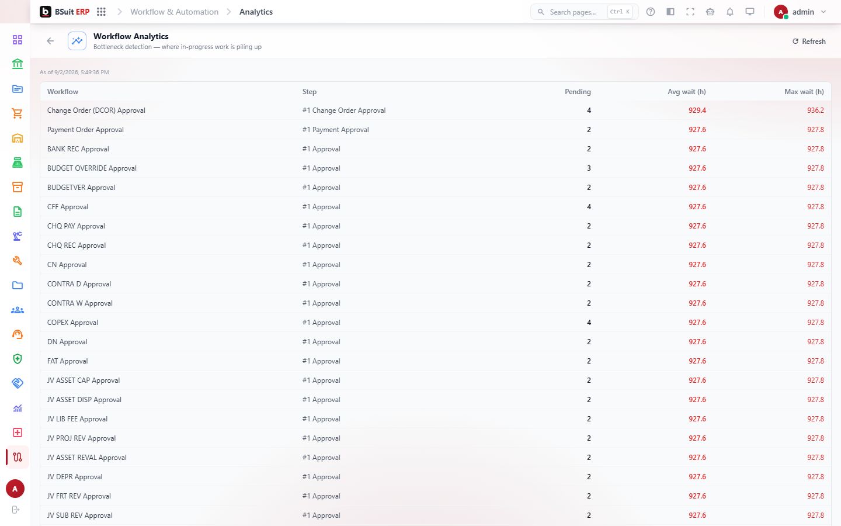Open the handshake sidebar icon
The width and height of the screenshot is (841, 526).
[x=18, y=383]
